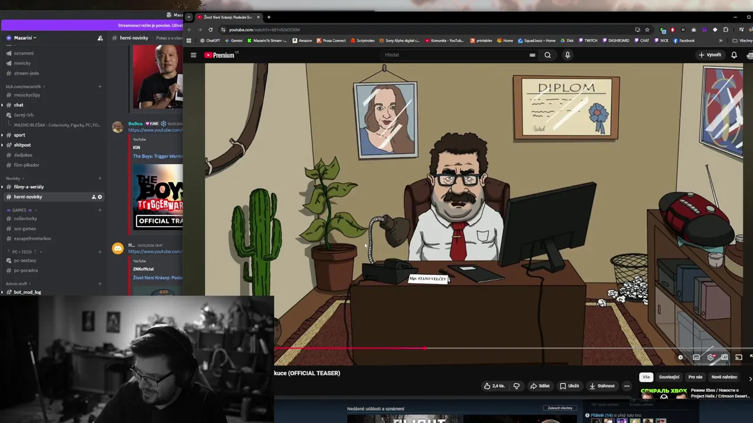Add a channel to the Novinky category
Viewport: 753px width, 423px height.
pyautogui.click(x=99, y=178)
